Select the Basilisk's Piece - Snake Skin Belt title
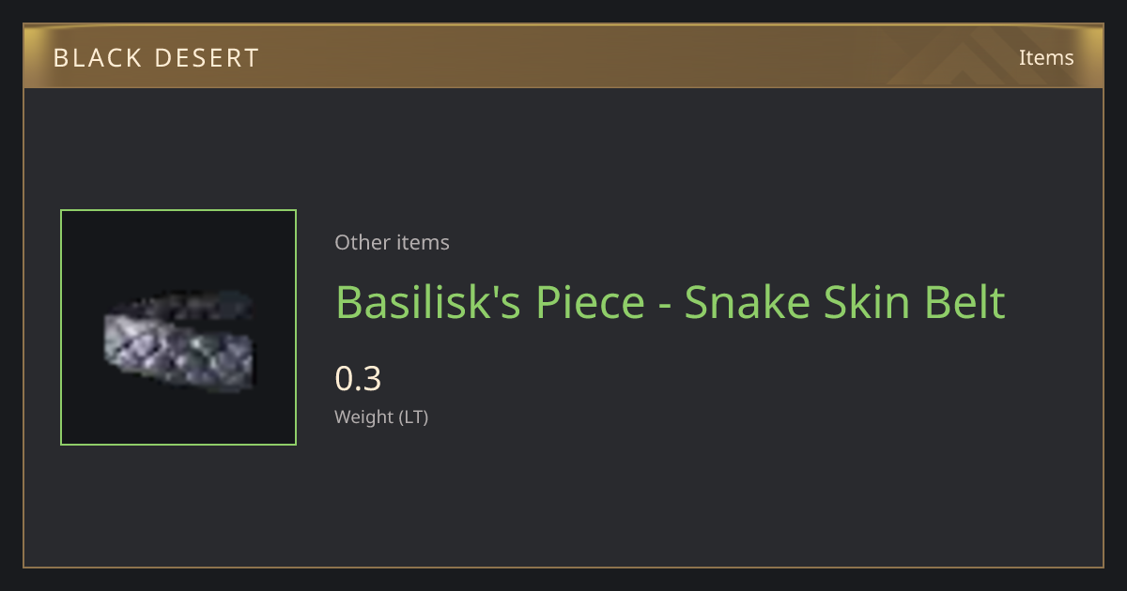This screenshot has height=591, width=1127. click(670, 302)
